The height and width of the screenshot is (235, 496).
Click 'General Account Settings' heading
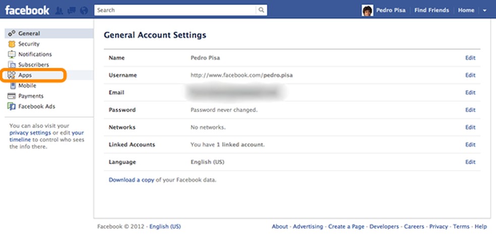[x=155, y=35]
